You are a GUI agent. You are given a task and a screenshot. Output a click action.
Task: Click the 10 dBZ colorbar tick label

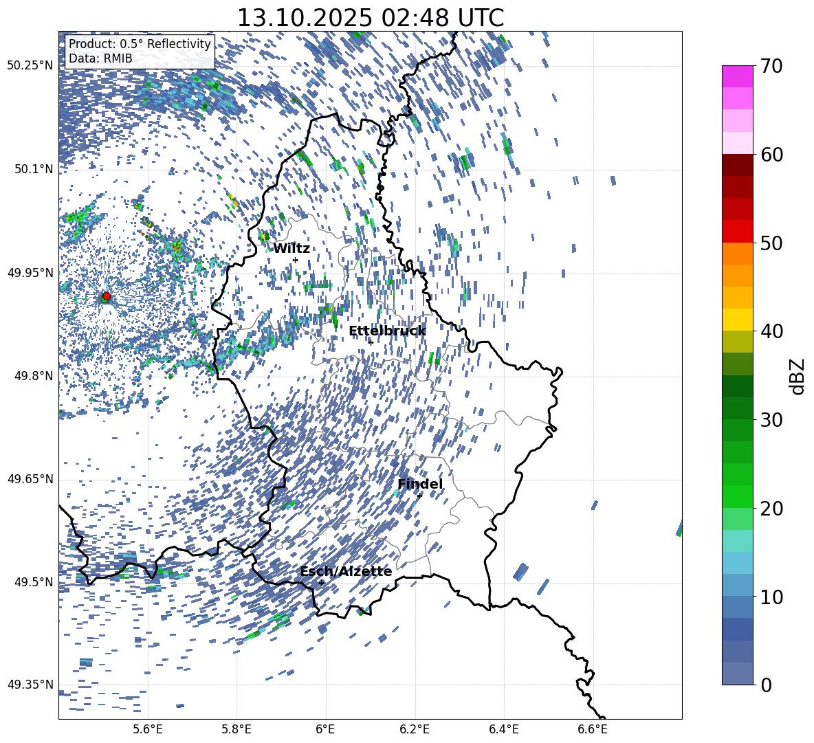771,597
